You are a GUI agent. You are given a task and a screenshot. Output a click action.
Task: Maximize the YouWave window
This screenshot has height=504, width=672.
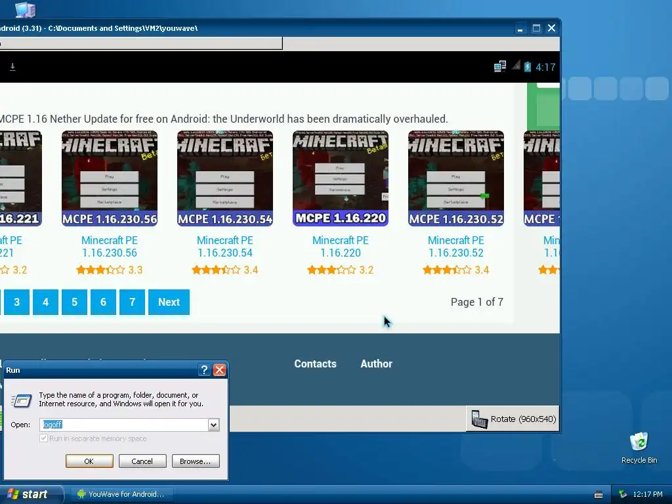tap(535, 28)
